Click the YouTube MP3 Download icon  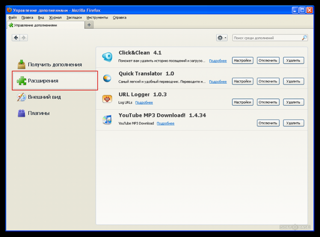tap(107, 120)
